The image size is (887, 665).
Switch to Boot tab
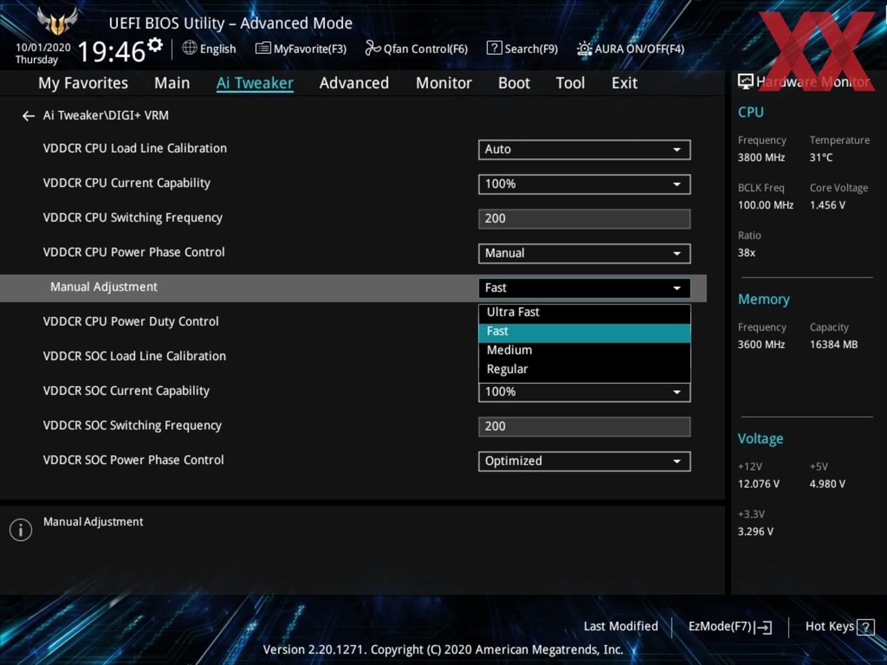514,83
